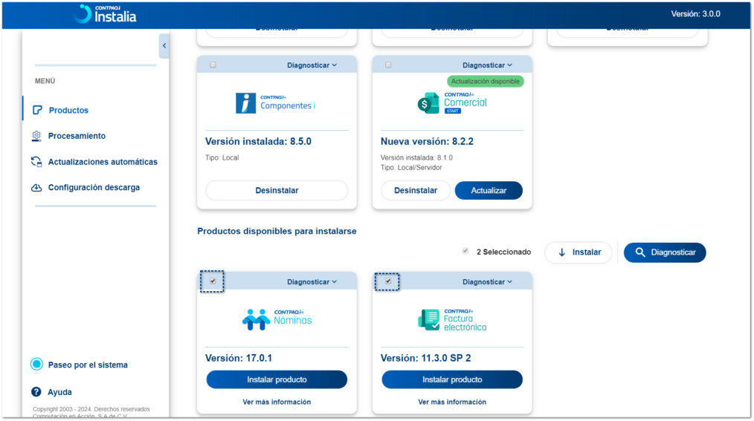Open the Ayuda help entry
Screen dimensions: 754x421
[59, 392]
